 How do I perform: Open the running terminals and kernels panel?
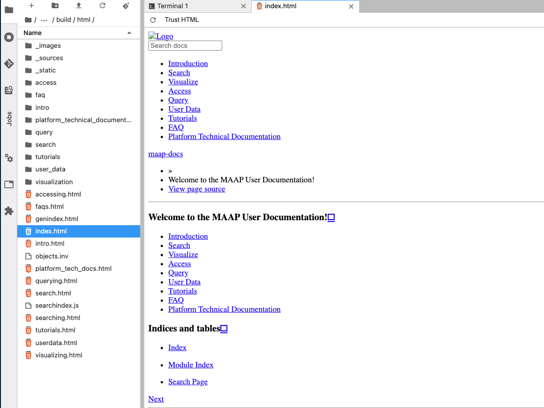coord(9,37)
